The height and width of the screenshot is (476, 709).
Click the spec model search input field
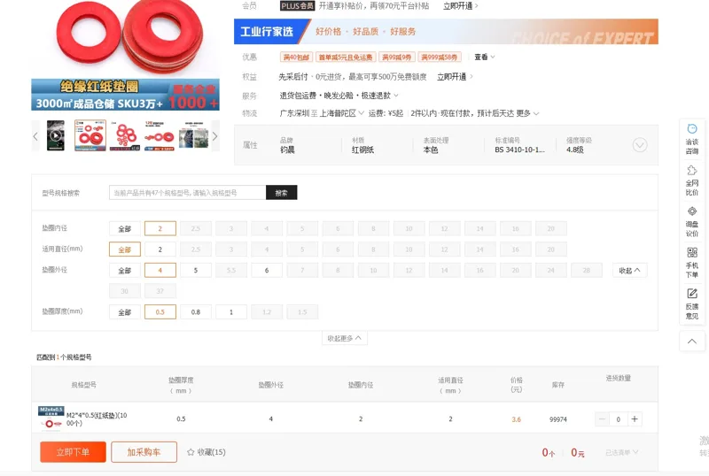[x=188, y=193]
